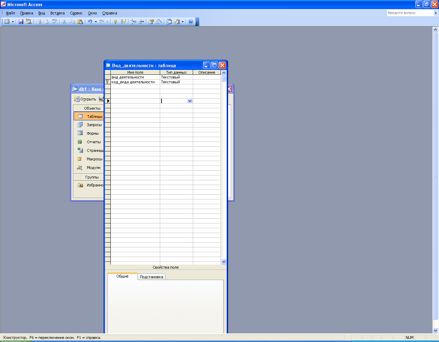Open the Файл menu
Screen dimensions: 439x342
[x=10, y=13]
